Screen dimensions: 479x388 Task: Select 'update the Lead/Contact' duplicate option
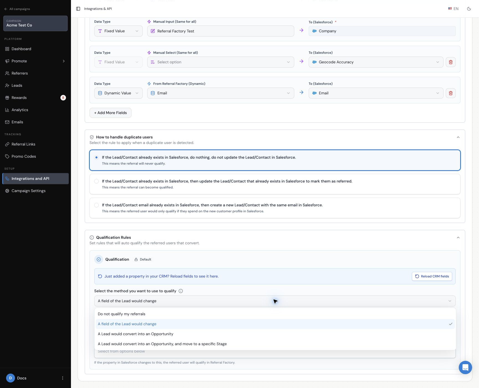(x=275, y=184)
